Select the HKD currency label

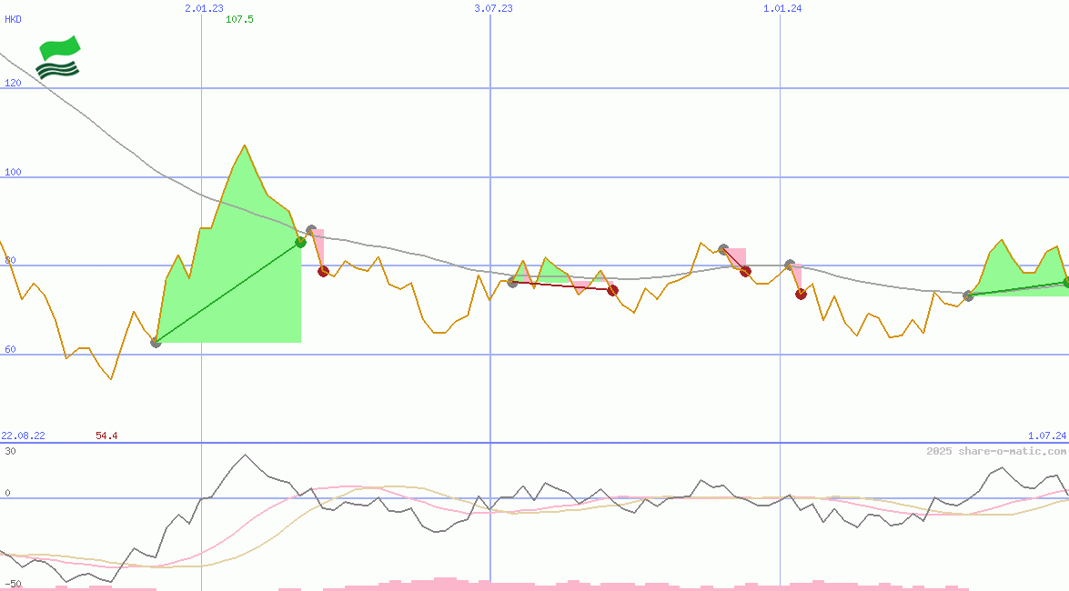pyautogui.click(x=13, y=19)
